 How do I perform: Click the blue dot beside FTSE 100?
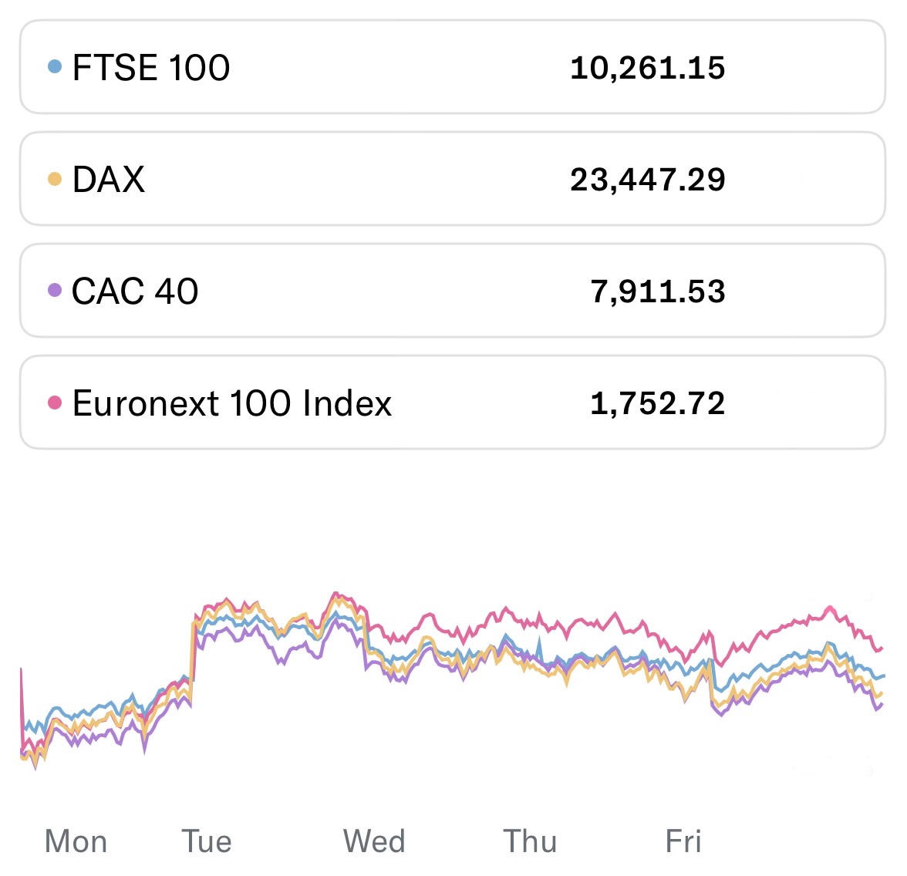(x=55, y=67)
